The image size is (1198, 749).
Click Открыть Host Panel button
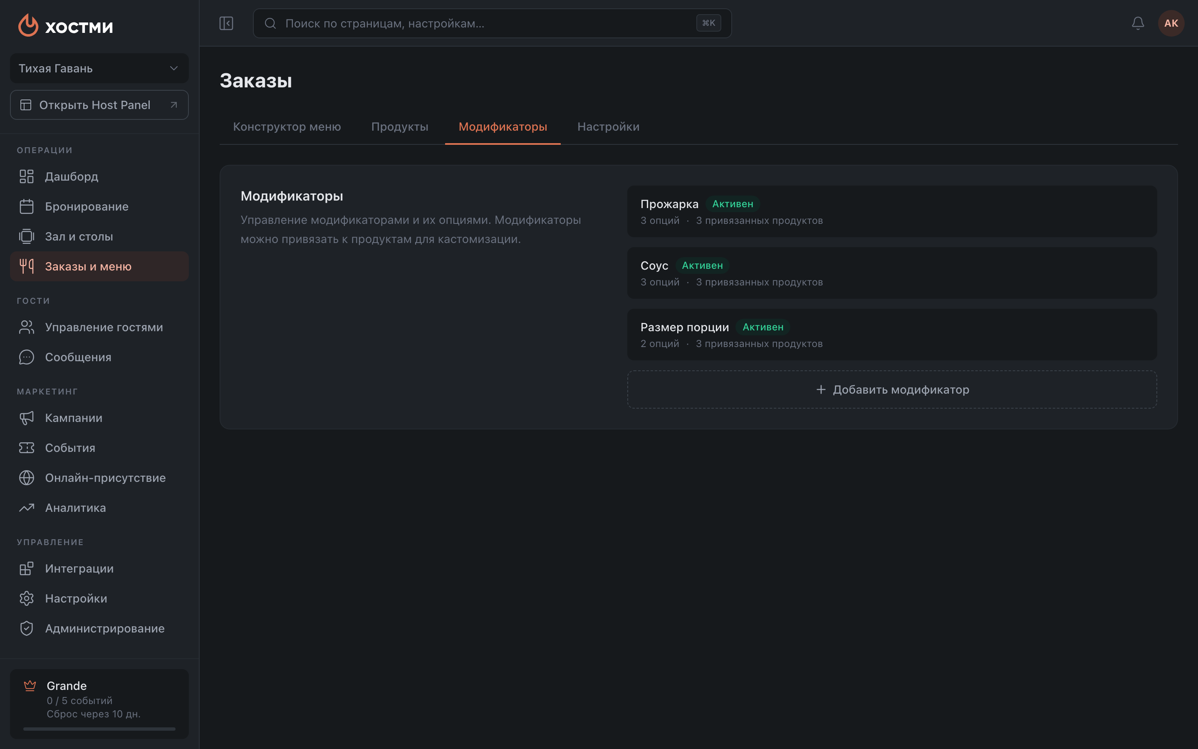pyautogui.click(x=99, y=105)
